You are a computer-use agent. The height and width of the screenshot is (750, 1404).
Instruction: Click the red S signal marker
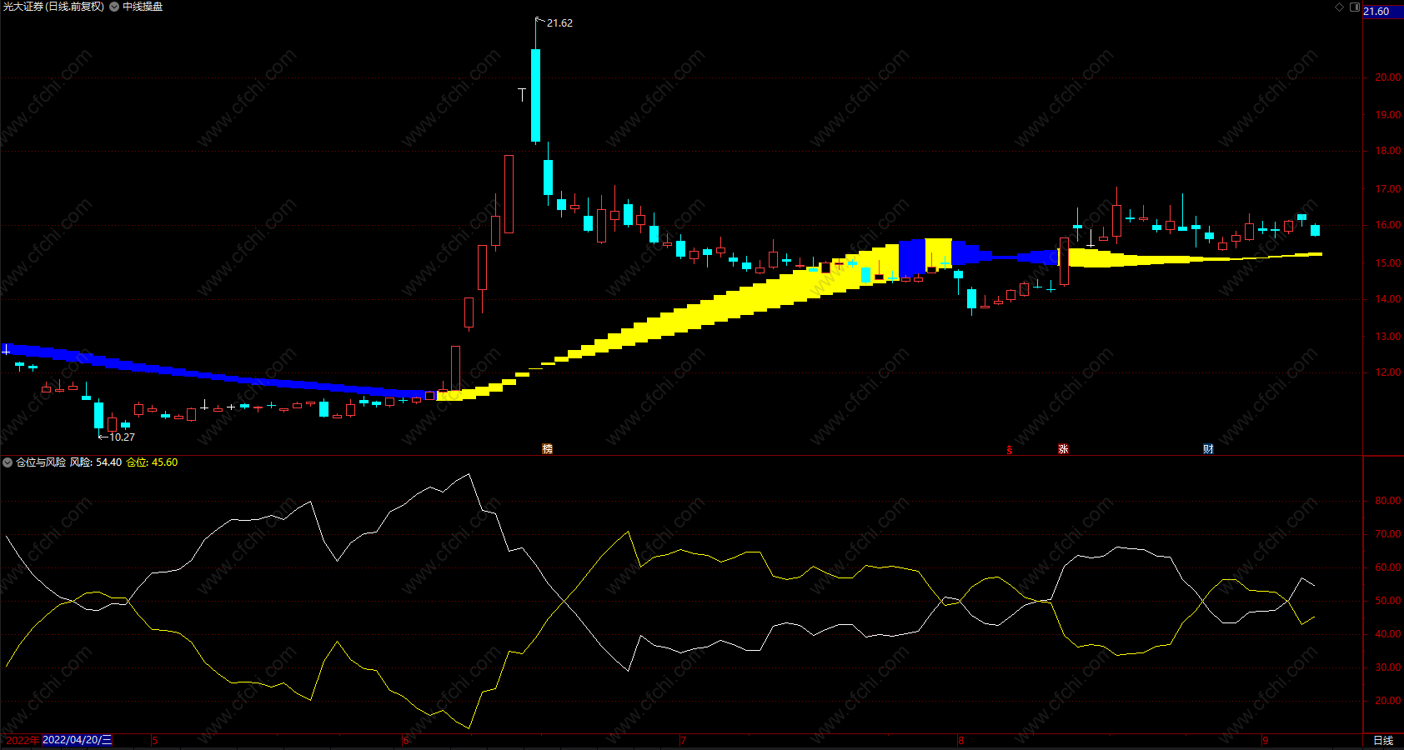click(x=1009, y=449)
